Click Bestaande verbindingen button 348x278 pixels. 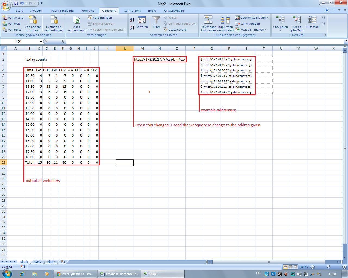pyautogui.click(x=54, y=24)
